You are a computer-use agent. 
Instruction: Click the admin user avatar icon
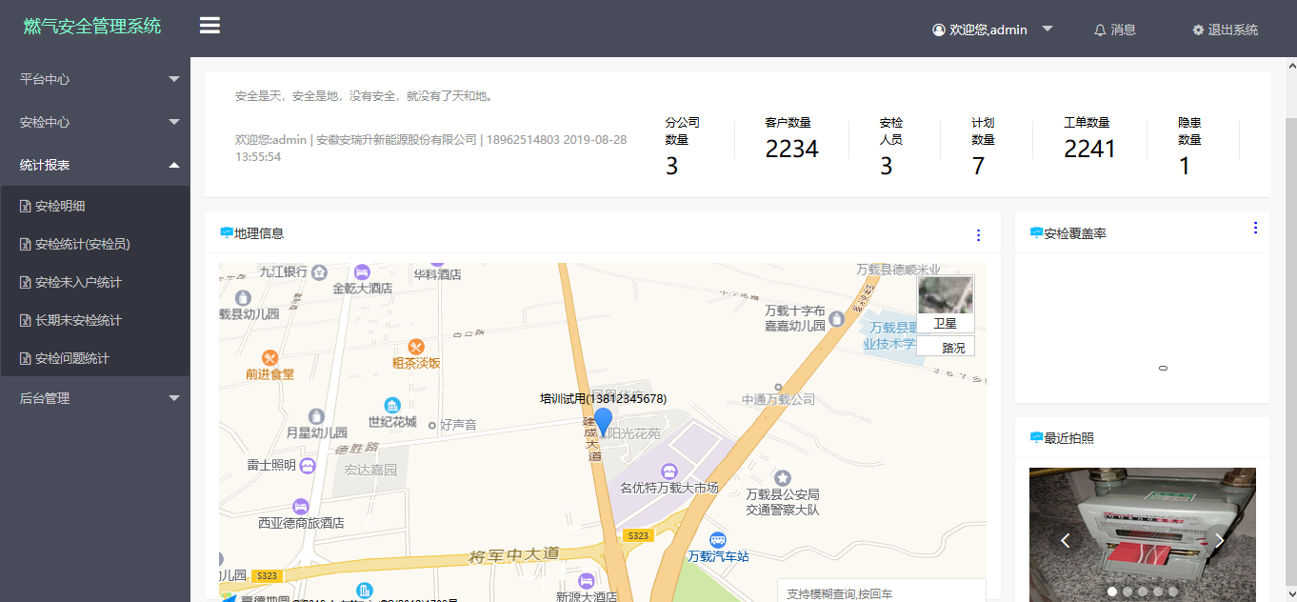click(937, 30)
